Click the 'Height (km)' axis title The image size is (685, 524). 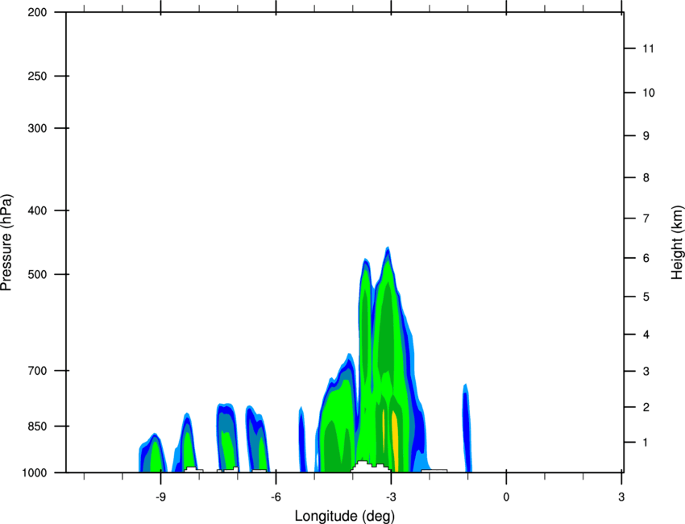(x=677, y=242)
